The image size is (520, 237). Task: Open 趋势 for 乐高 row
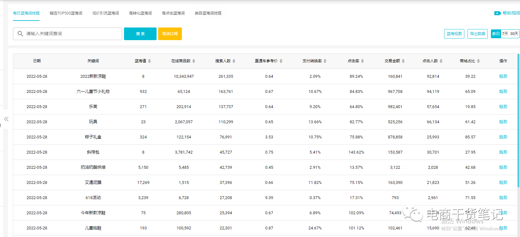[x=503, y=107]
